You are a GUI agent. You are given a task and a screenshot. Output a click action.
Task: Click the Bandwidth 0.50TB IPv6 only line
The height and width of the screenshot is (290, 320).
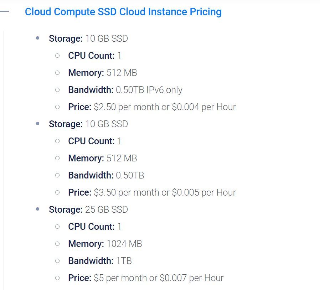click(x=125, y=90)
